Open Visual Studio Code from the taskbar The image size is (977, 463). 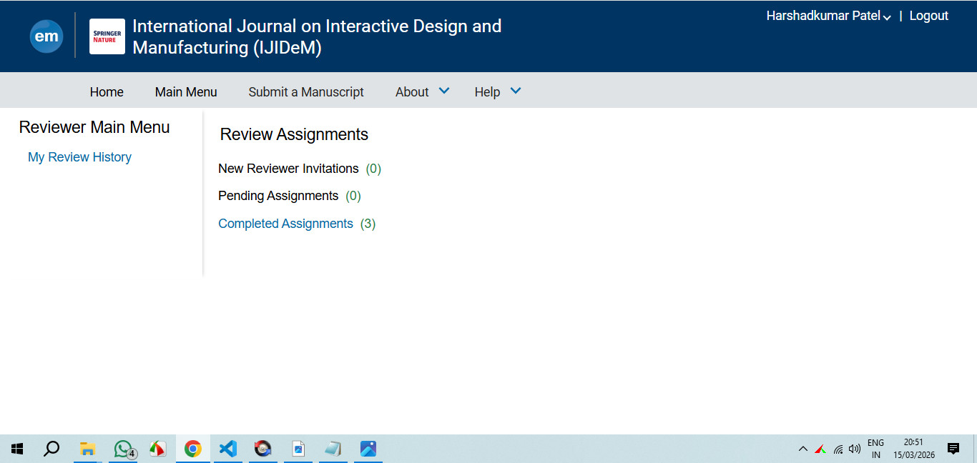tap(227, 449)
